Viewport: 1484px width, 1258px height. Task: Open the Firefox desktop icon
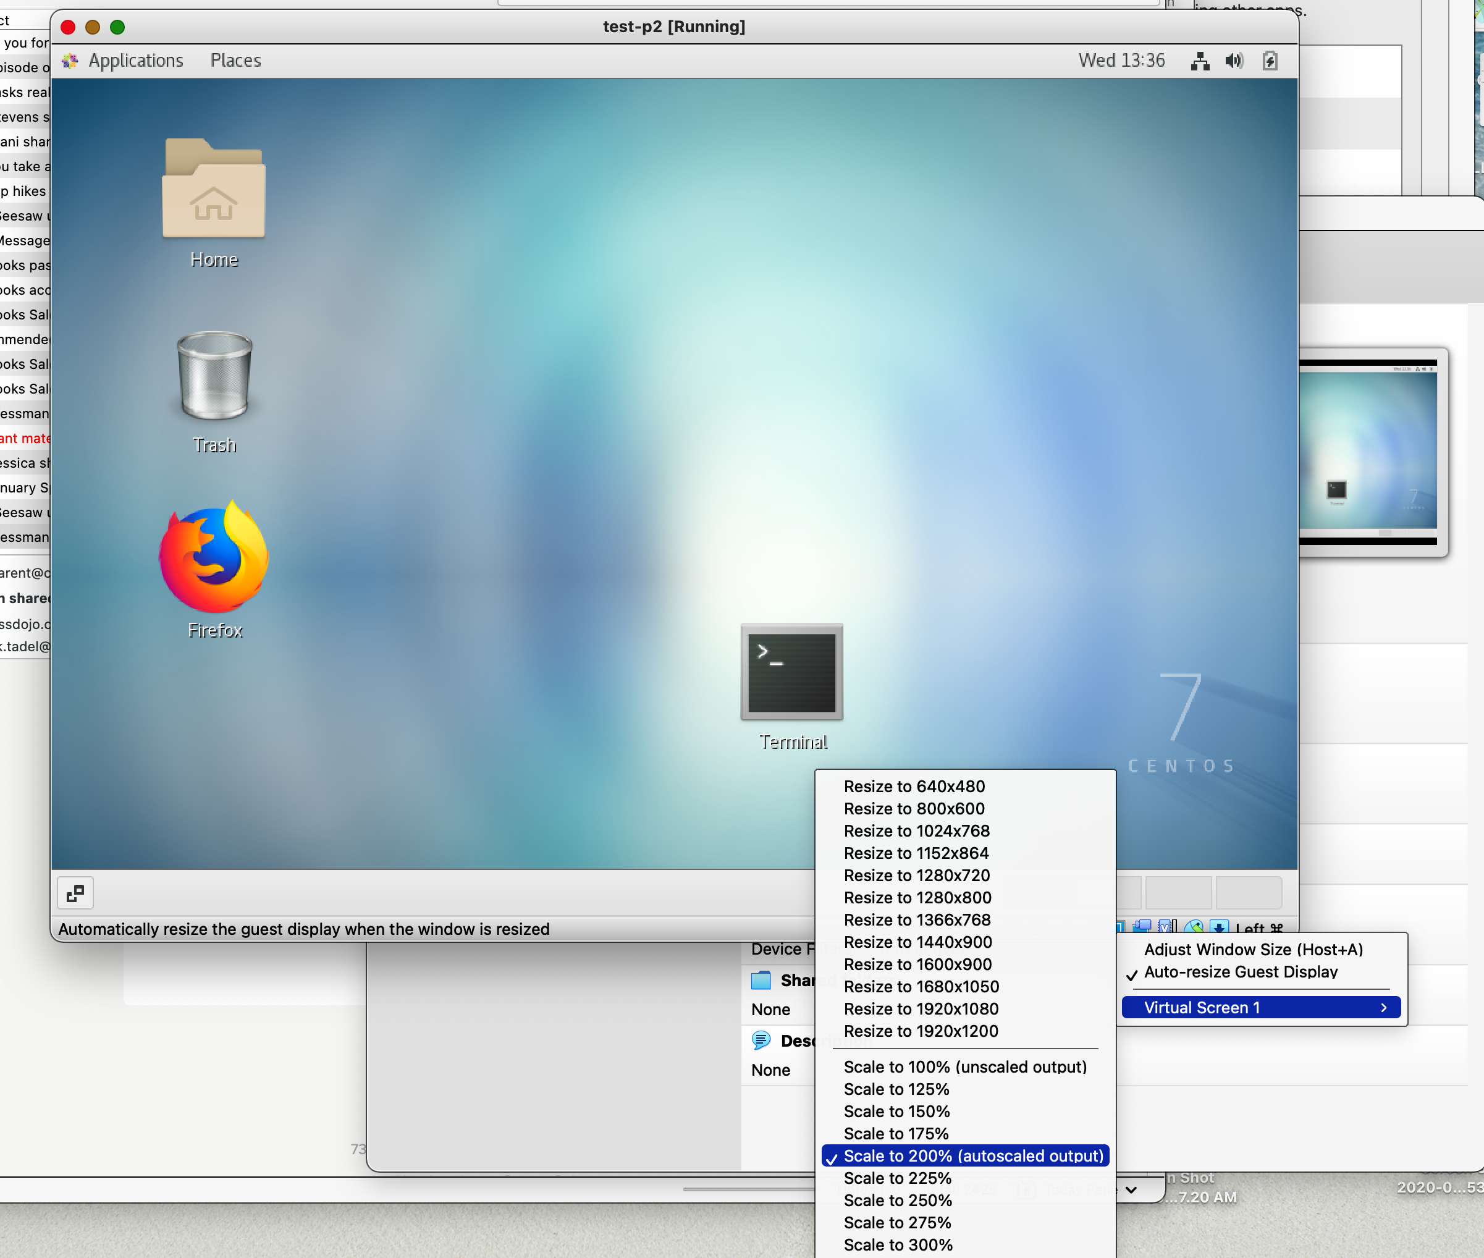(213, 559)
